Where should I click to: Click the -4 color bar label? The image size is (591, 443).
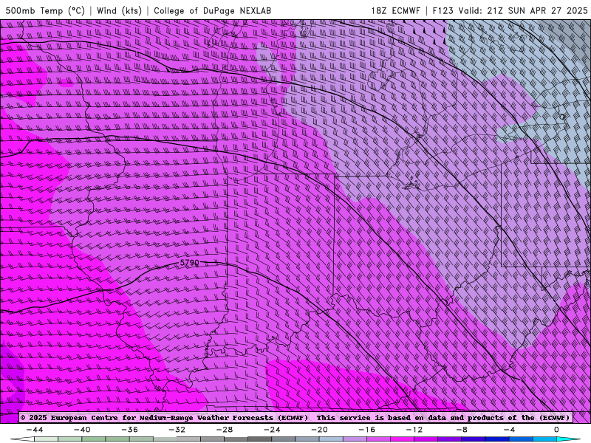point(509,430)
